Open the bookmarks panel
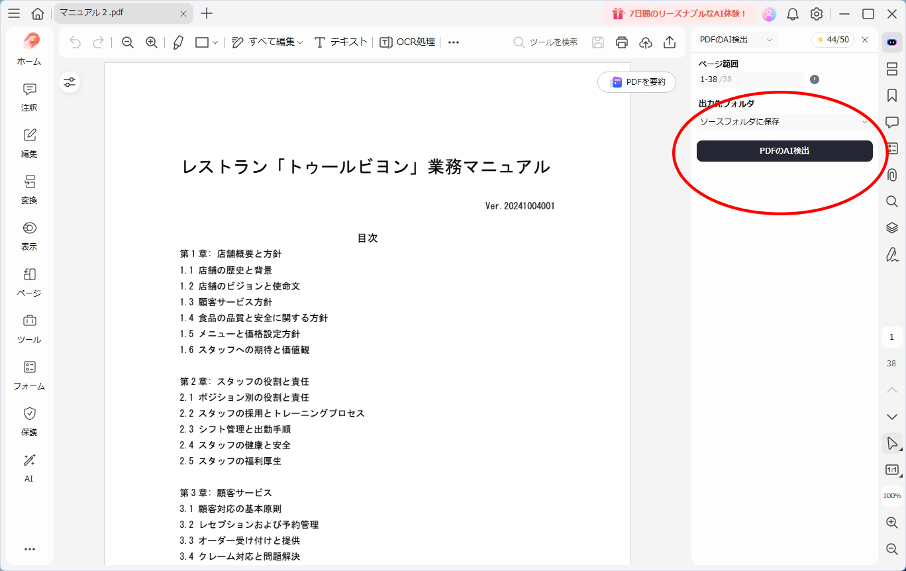 pos(892,95)
